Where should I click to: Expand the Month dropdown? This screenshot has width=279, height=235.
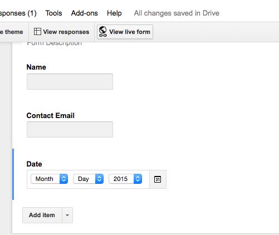pos(49,179)
